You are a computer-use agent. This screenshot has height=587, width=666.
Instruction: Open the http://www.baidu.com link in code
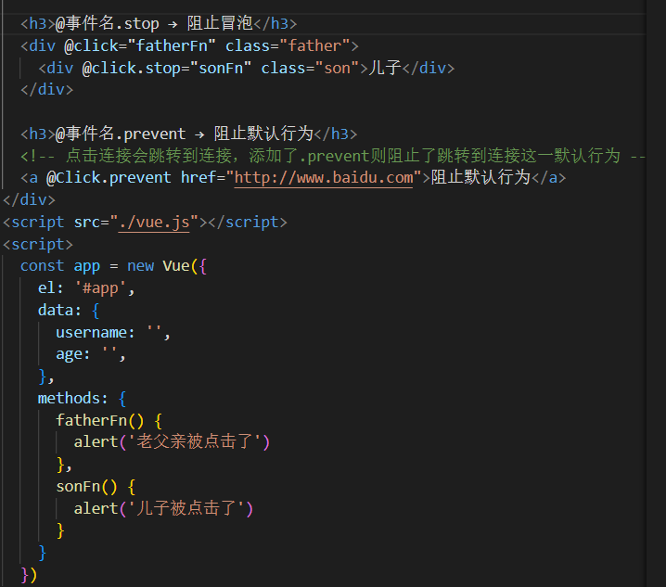[x=323, y=177]
